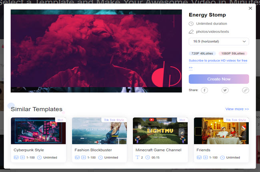Click the image icon under Cyberpunk Style
Screen dimensions: 260x172
[x=16, y=158]
